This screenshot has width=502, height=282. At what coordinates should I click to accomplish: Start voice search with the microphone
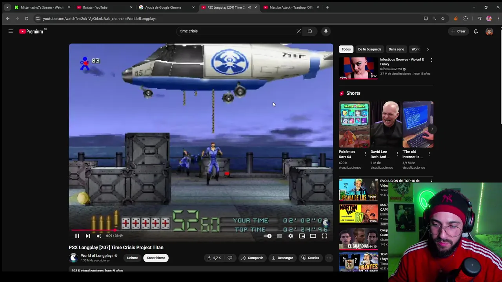coord(326,31)
